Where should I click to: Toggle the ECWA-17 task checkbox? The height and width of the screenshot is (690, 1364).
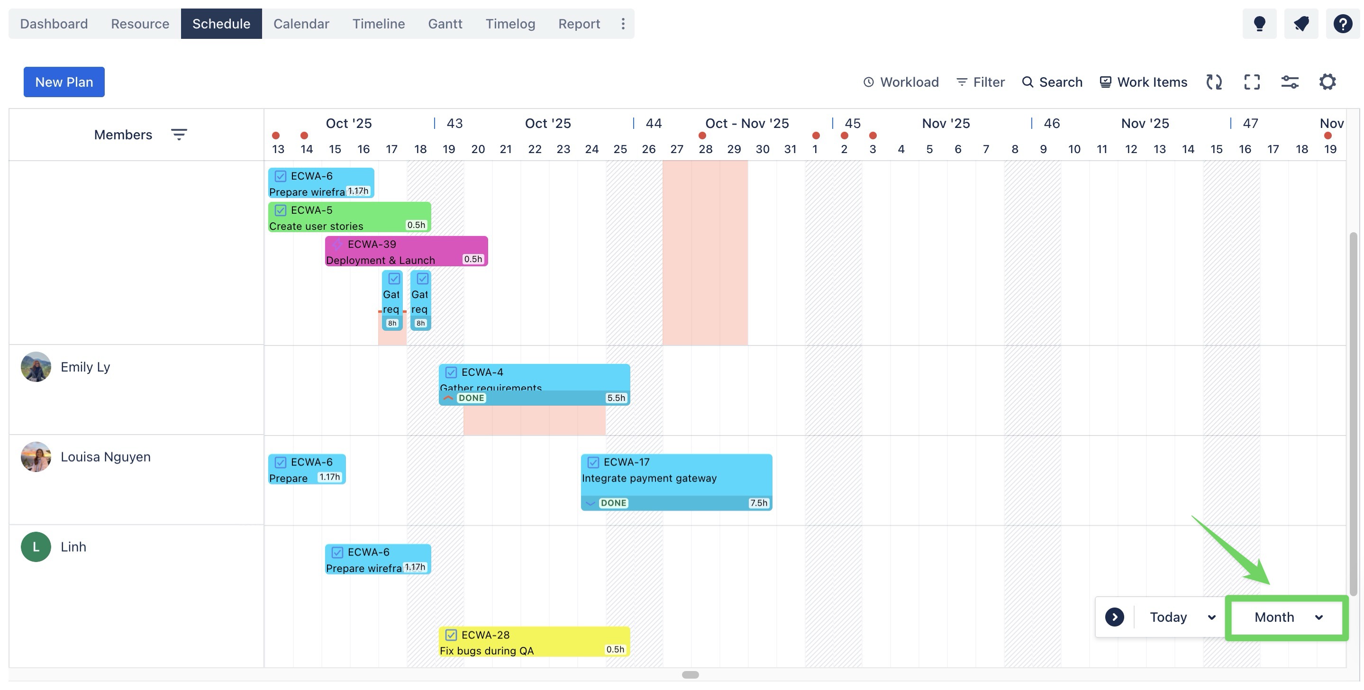tap(593, 463)
